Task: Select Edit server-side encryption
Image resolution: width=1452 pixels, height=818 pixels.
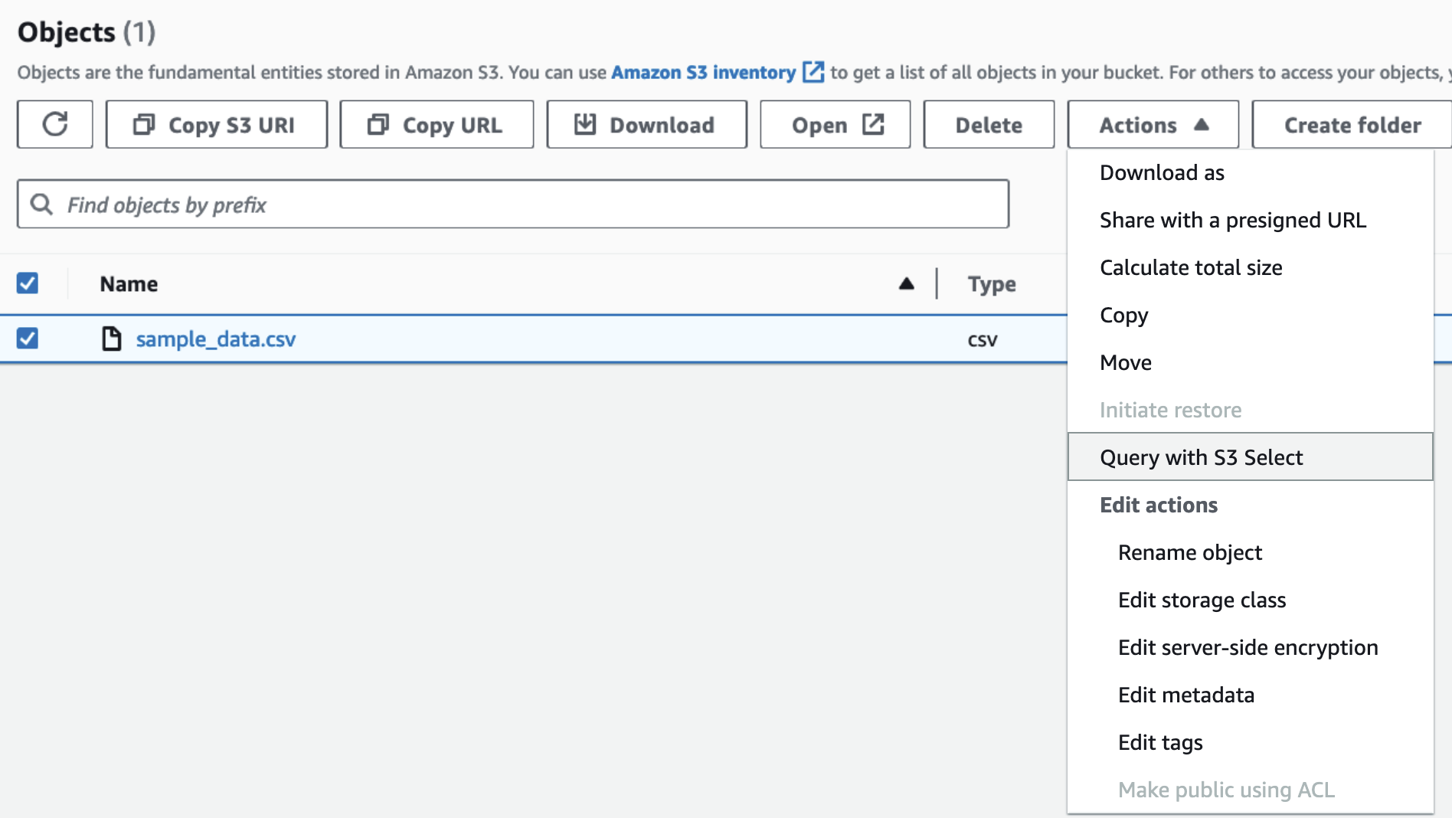Action: point(1251,647)
